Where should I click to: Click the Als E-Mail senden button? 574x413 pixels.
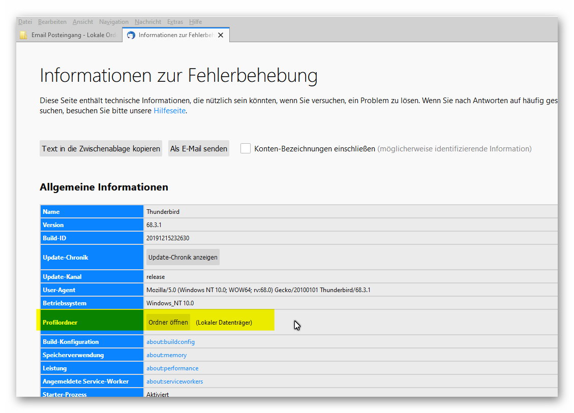coord(199,148)
